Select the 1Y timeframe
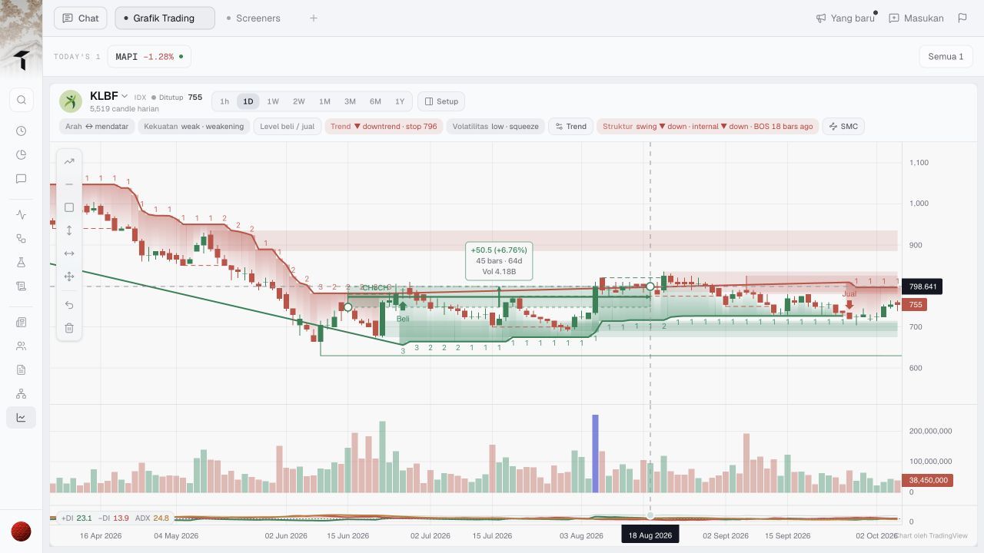 click(x=400, y=101)
